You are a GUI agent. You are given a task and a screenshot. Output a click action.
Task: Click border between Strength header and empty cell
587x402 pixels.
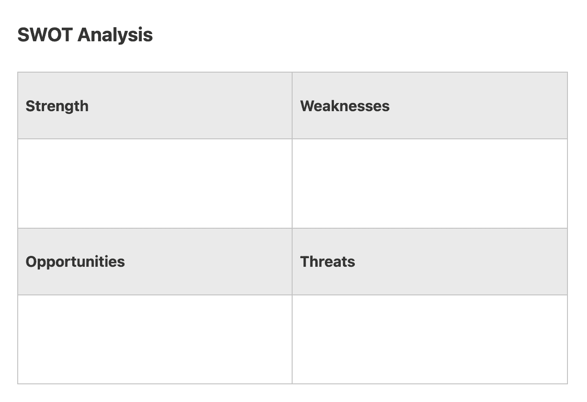(x=154, y=139)
